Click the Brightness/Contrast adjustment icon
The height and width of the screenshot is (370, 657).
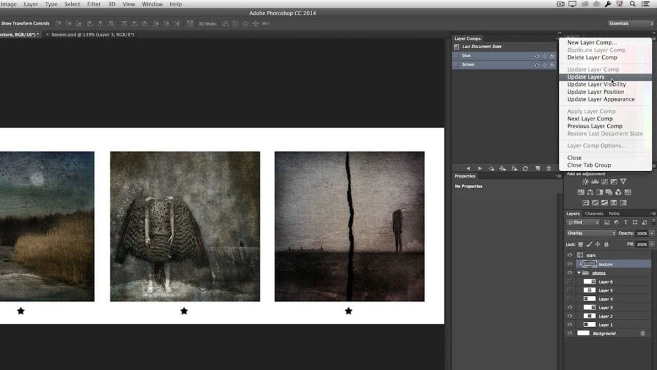pos(585,181)
